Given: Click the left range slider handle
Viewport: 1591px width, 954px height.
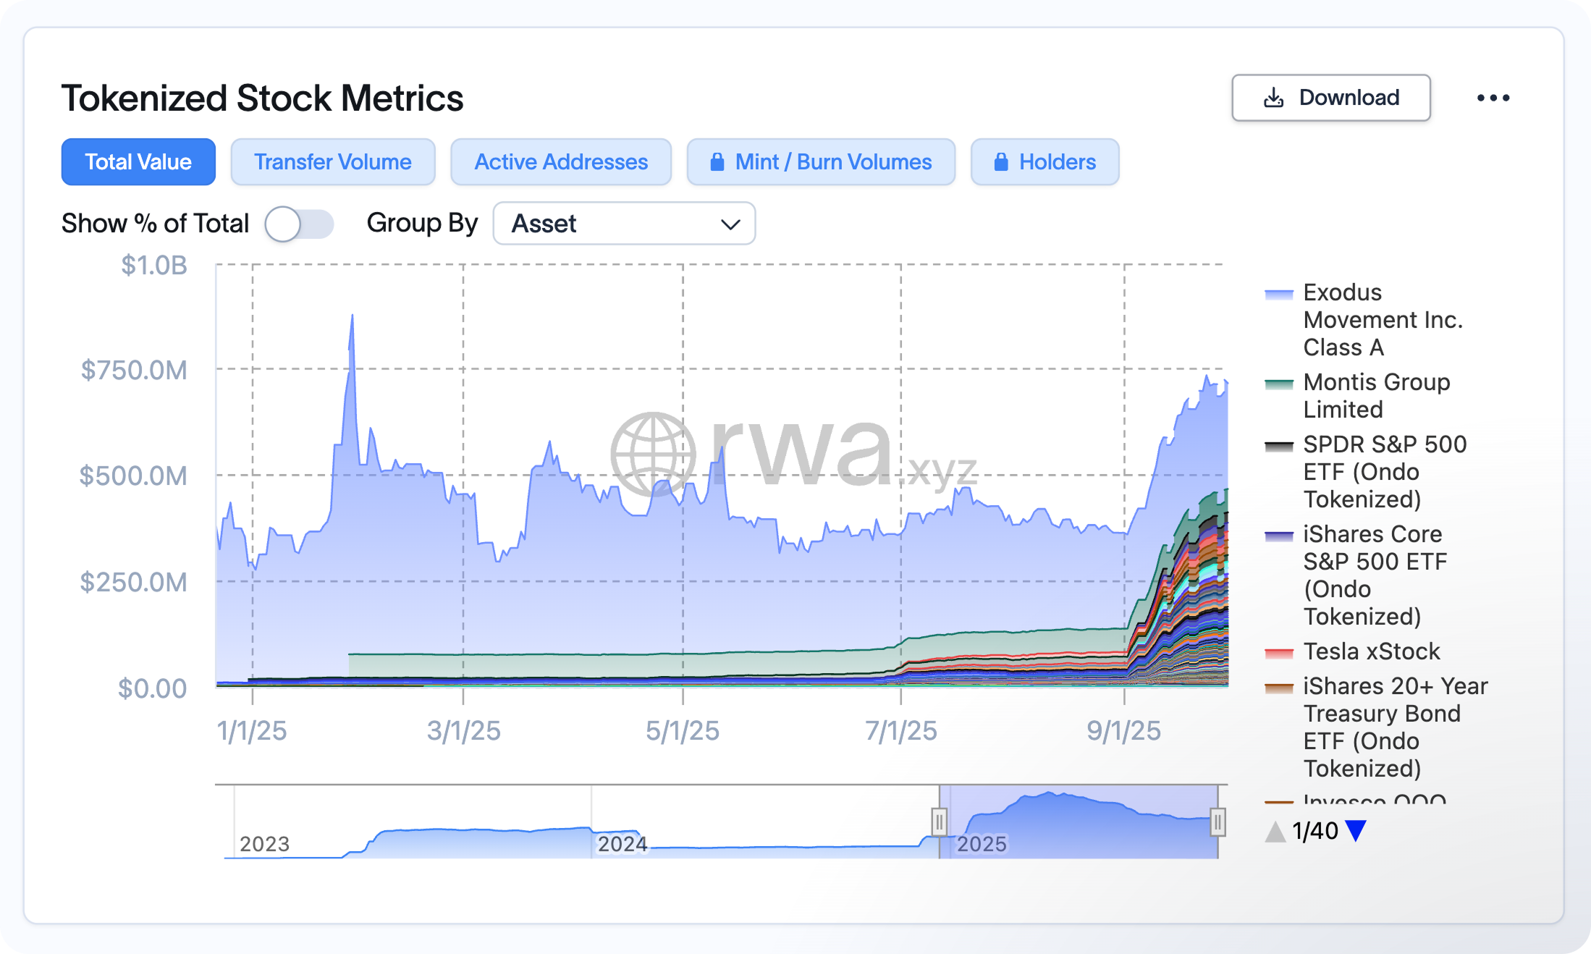Looking at the screenshot, I should pyautogui.click(x=939, y=822).
